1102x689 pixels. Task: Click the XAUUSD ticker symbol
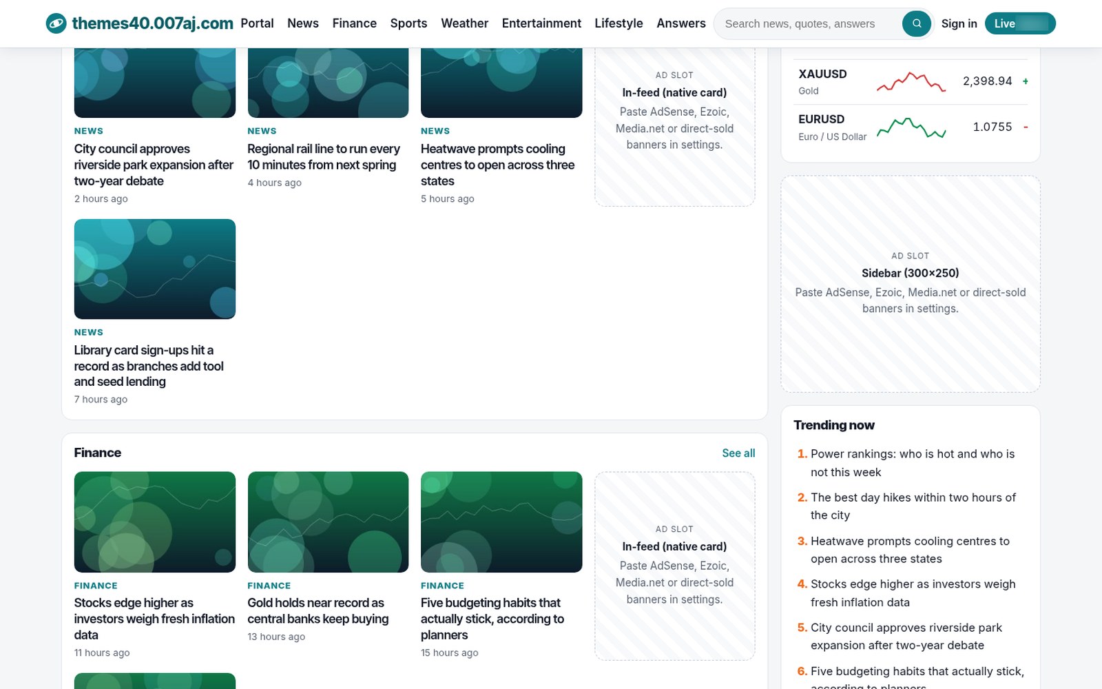tap(822, 74)
